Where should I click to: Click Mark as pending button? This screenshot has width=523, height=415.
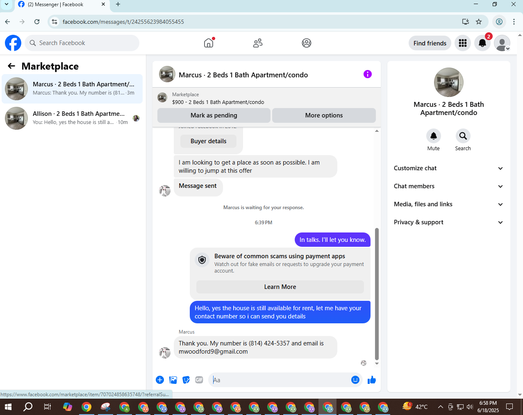tap(214, 115)
